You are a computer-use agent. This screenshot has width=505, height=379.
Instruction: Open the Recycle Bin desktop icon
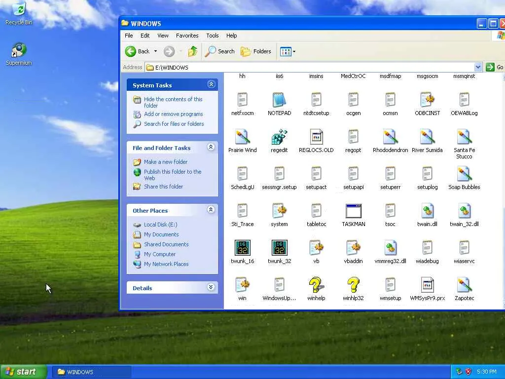[19, 13]
